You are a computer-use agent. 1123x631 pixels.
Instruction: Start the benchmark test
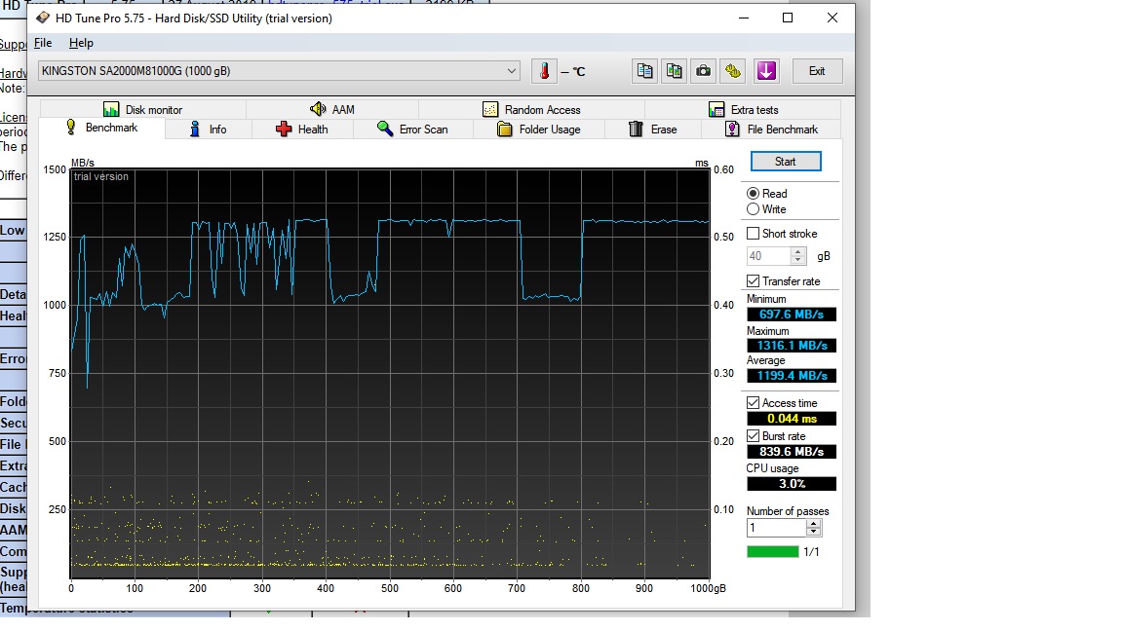(x=786, y=162)
